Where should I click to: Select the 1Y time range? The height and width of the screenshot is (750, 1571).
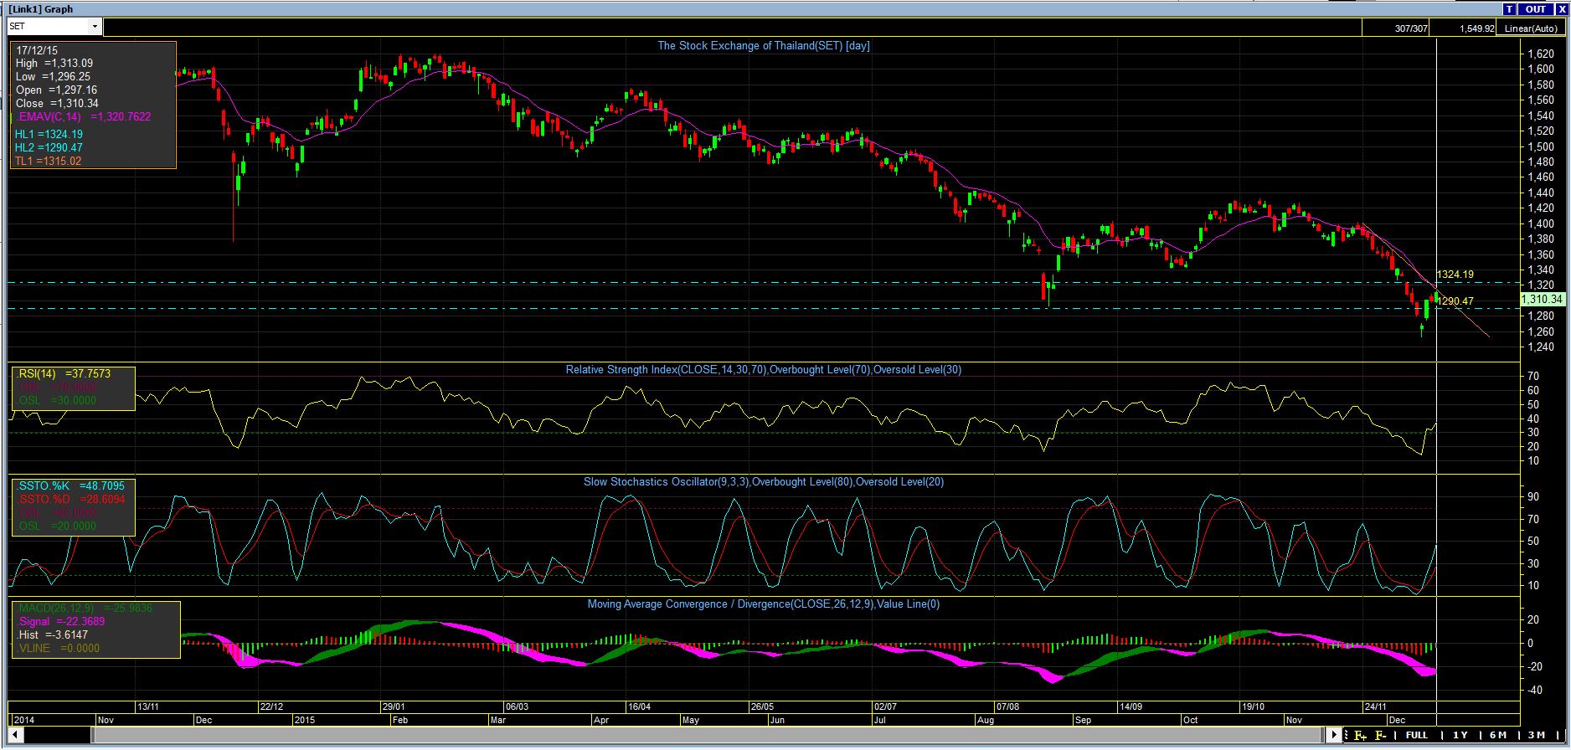[x=1460, y=736]
